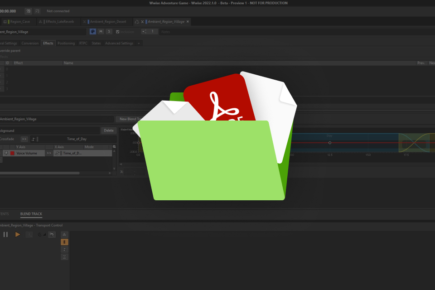Click the third icon in transport side column

pos(64,250)
